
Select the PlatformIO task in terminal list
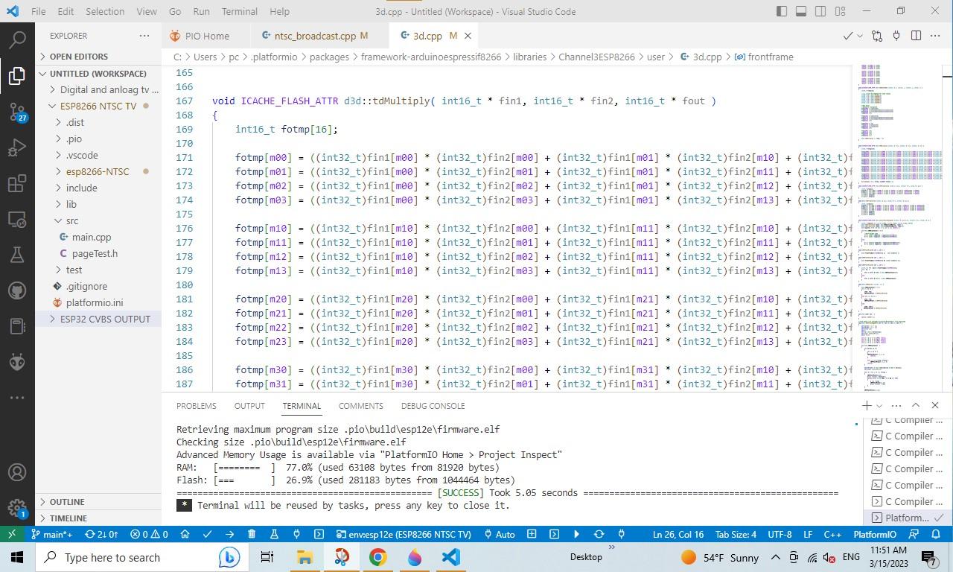905,518
